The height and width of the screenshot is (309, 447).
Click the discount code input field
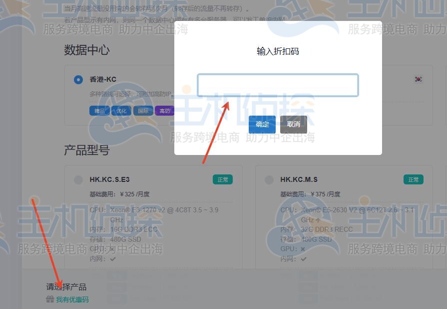[278, 85]
